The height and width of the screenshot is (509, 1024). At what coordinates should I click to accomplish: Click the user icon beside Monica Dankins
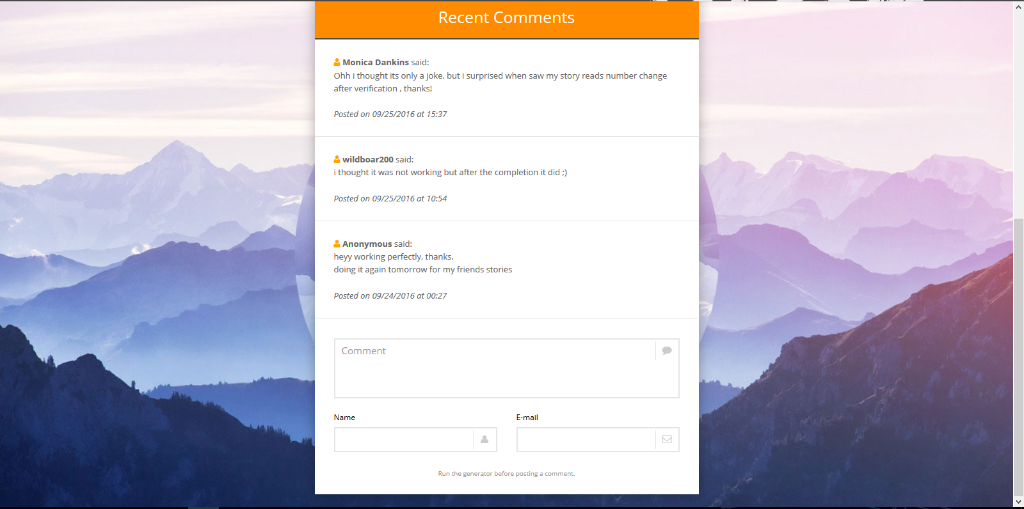337,62
